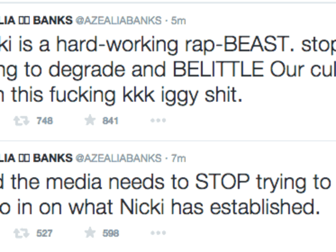Click the 527 retweet count

pyautogui.click(x=44, y=233)
